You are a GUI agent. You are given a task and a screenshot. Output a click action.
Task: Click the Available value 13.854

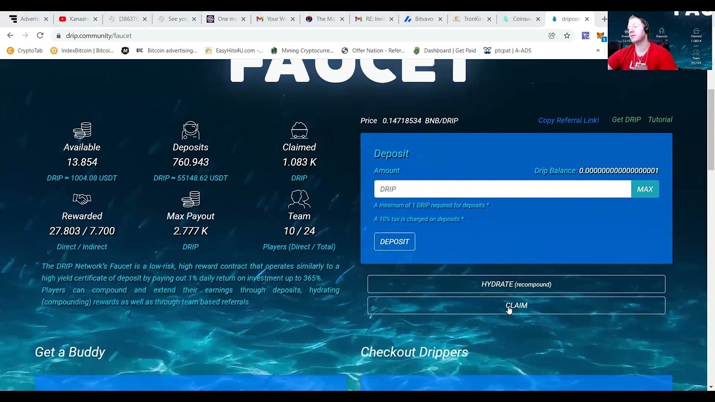tap(82, 162)
